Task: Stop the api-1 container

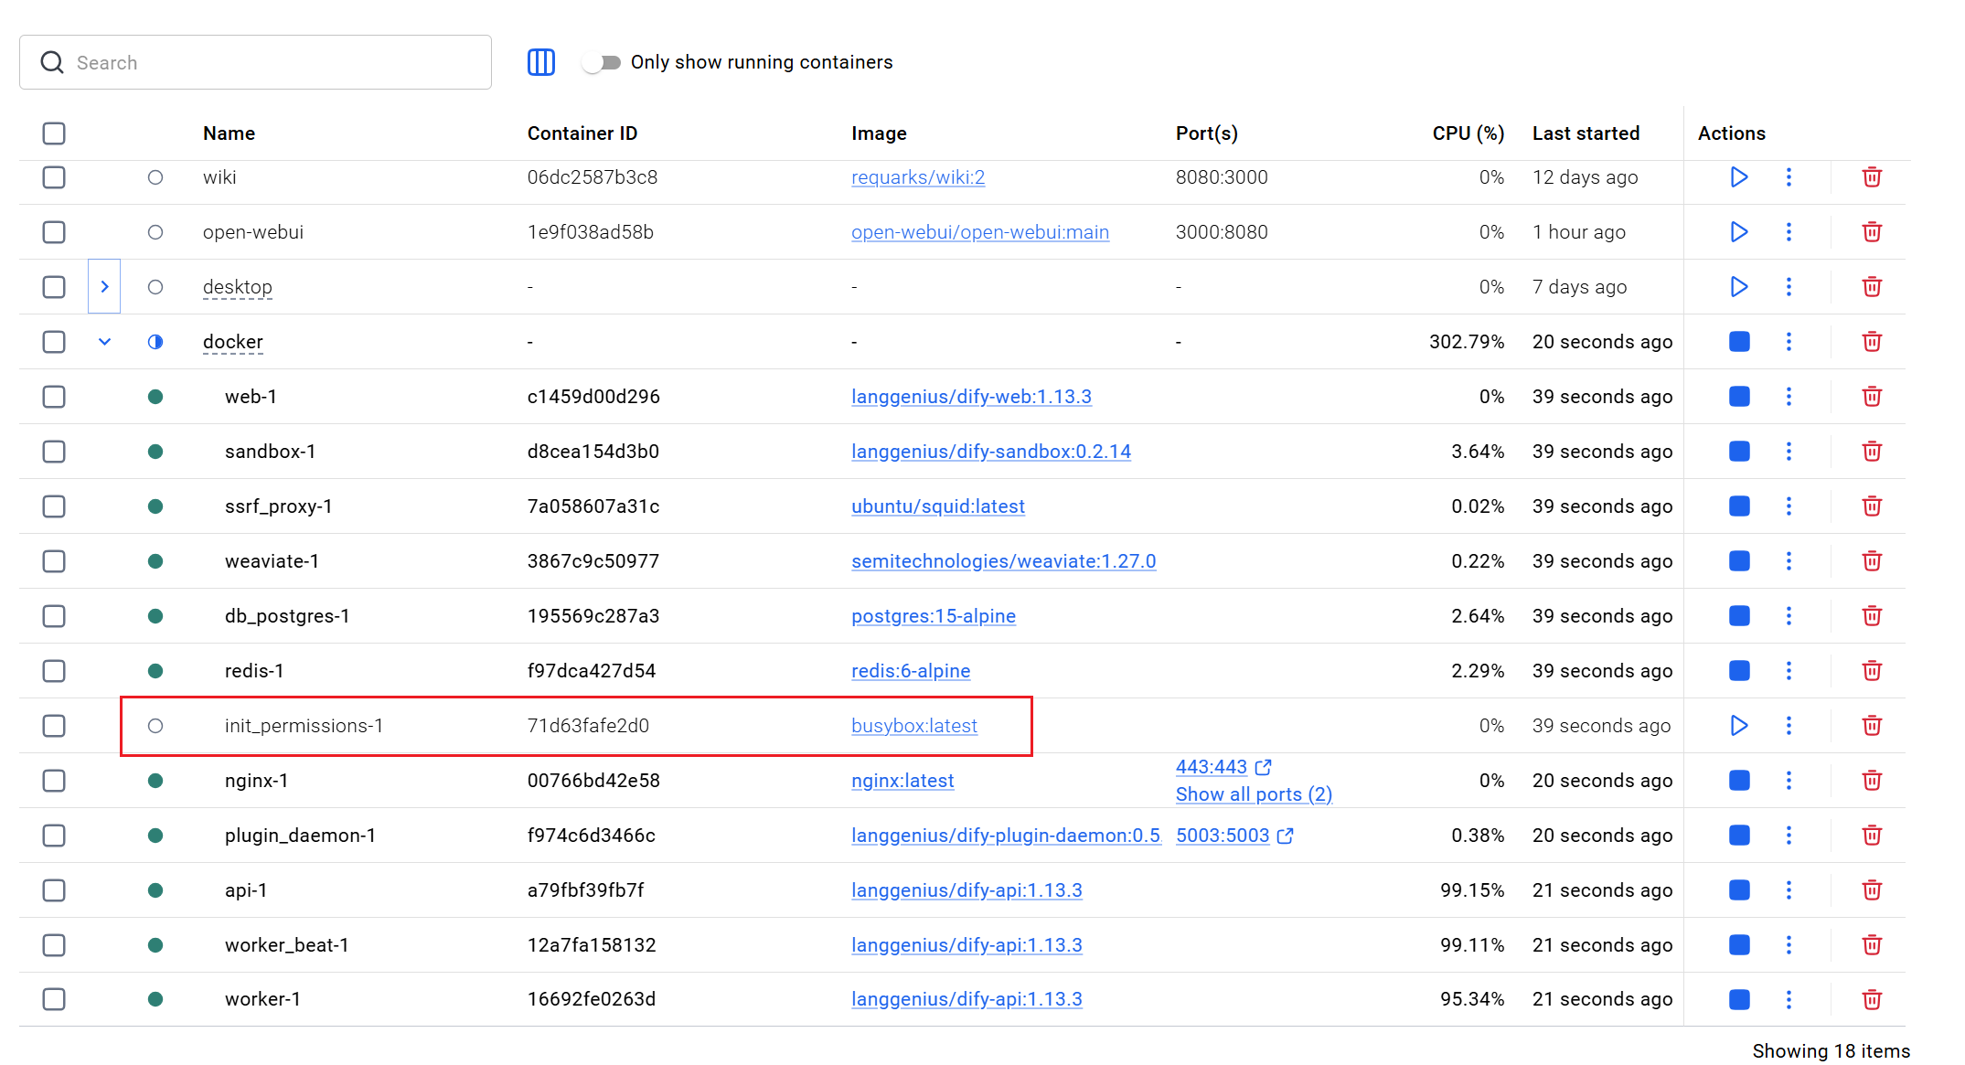Action: tap(1738, 890)
